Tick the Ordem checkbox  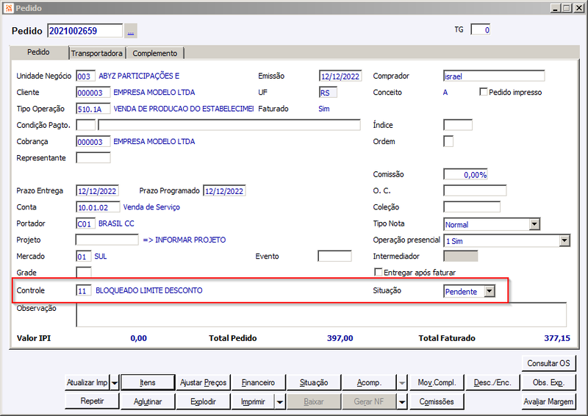point(448,141)
